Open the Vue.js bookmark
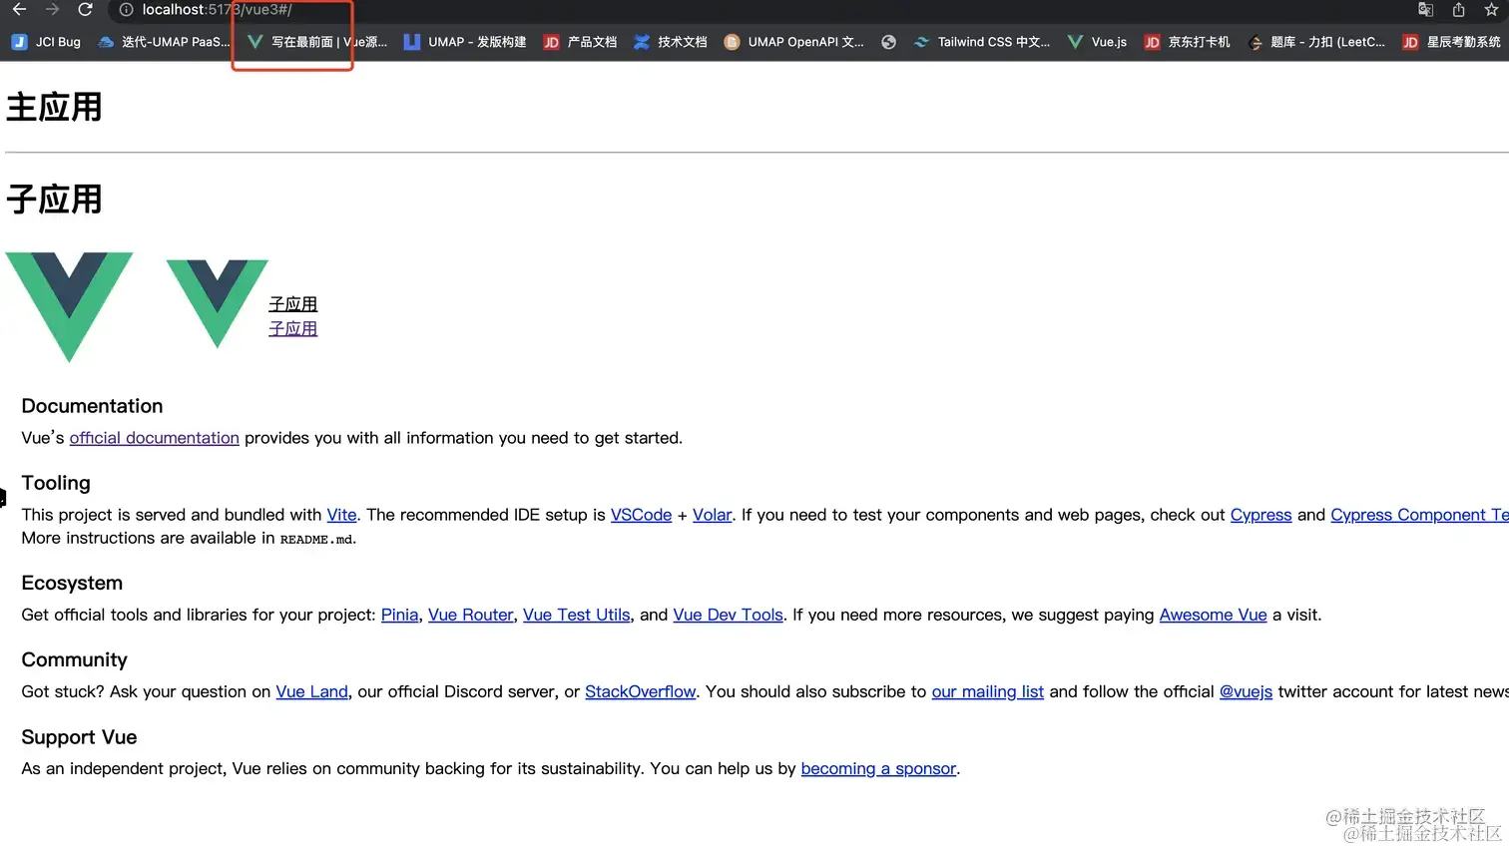 tap(1097, 42)
